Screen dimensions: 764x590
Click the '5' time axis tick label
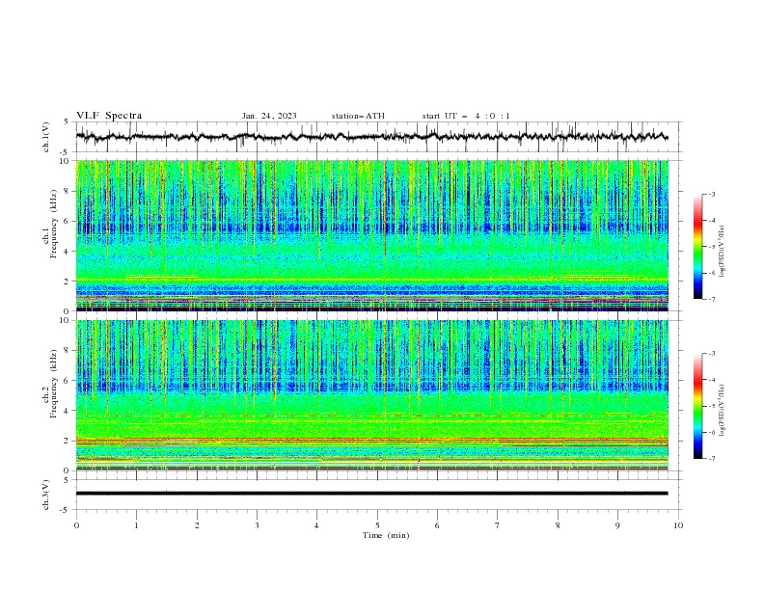coord(377,525)
